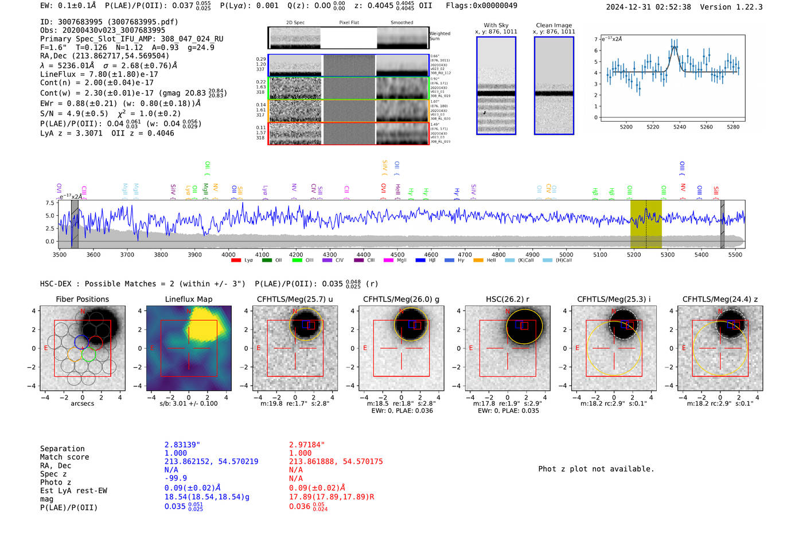Image resolution: width=803 pixels, height=547 pixels.
Task: Click the blue photo z value -99.9
Action: click(x=176, y=478)
